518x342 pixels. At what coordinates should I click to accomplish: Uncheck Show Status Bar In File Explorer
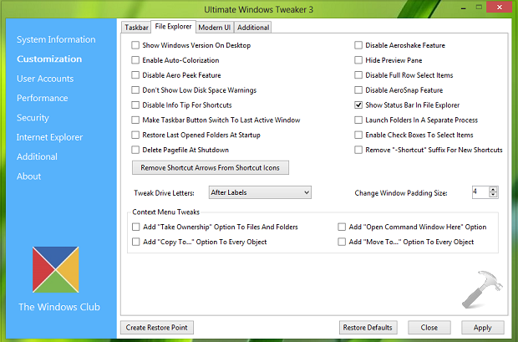pos(358,105)
